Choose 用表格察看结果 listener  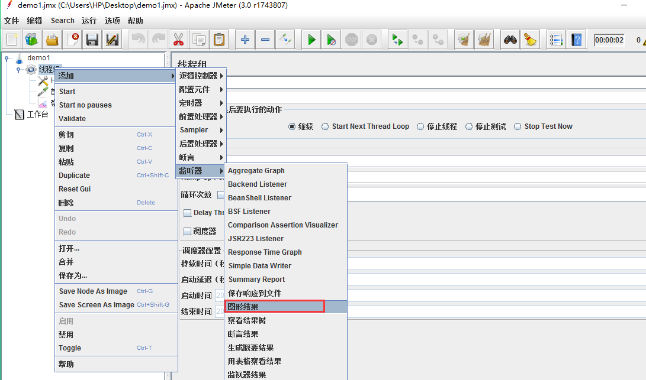pyautogui.click(x=286, y=361)
